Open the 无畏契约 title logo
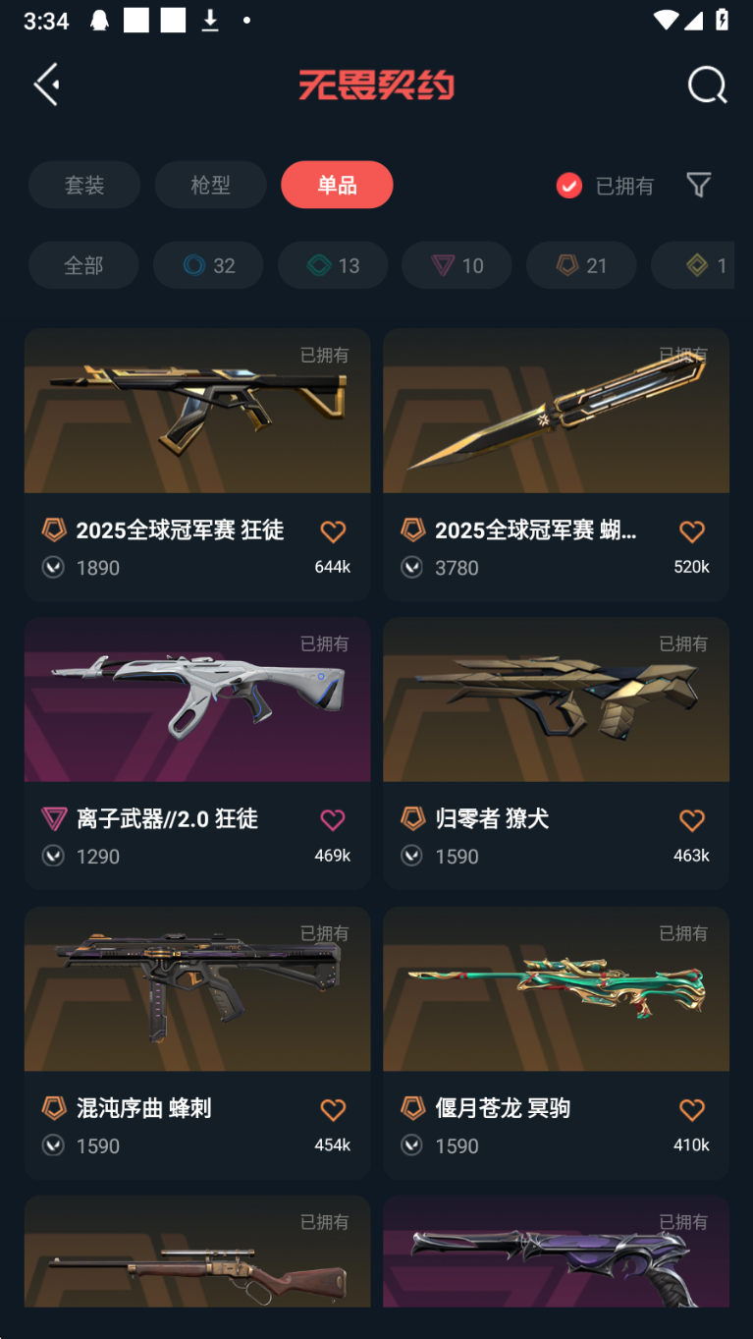This screenshot has height=1339, width=753. click(x=377, y=85)
